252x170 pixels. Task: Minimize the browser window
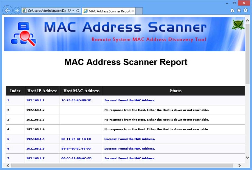[x=227, y=3]
